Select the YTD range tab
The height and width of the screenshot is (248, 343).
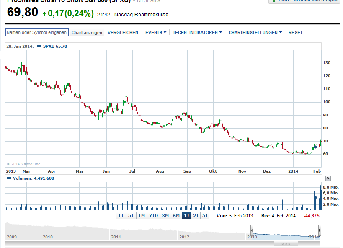pyautogui.click(x=154, y=216)
